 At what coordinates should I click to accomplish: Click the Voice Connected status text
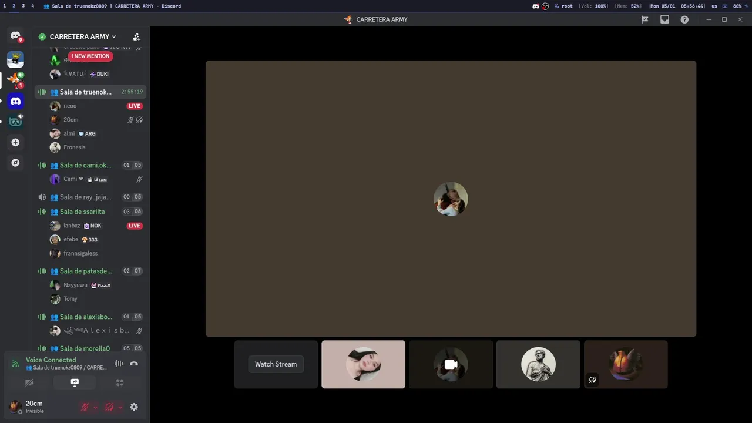(51, 360)
